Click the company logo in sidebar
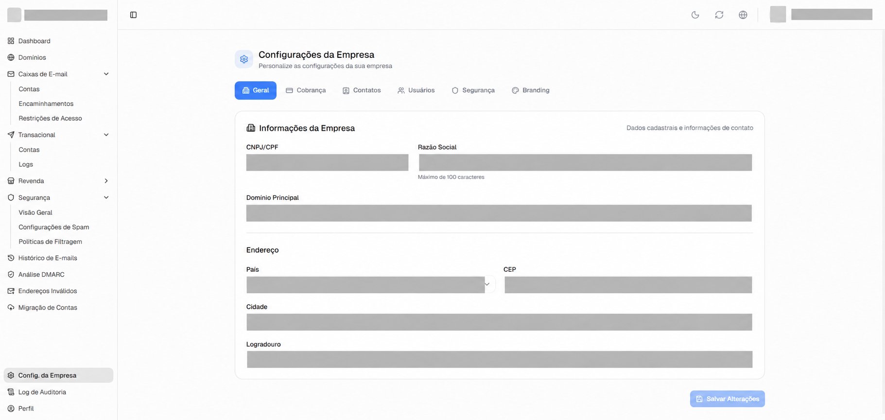Viewport: 885px width, 420px height. (x=14, y=15)
